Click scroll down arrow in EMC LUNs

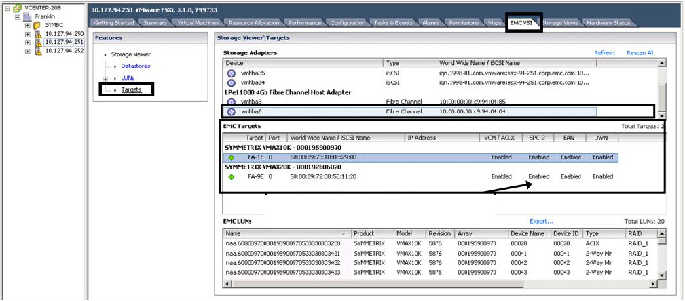(x=663, y=275)
